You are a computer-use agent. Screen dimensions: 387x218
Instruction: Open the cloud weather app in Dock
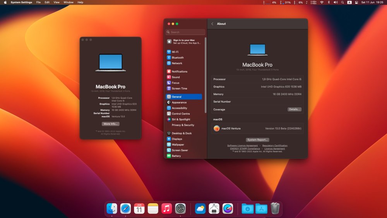200,209
